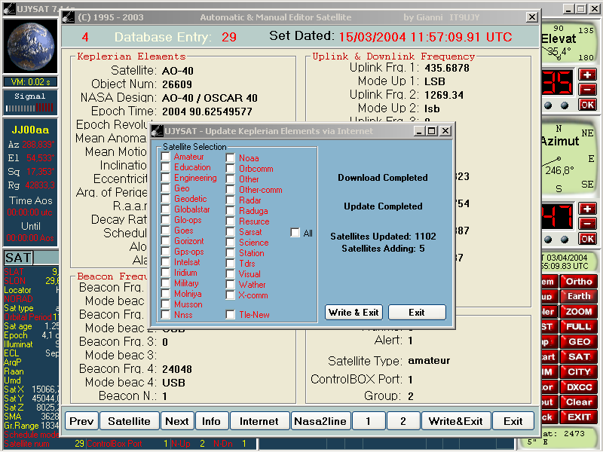The width and height of the screenshot is (603, 452).
Task: Click the JJ00aa locator label
Action: 30,130
